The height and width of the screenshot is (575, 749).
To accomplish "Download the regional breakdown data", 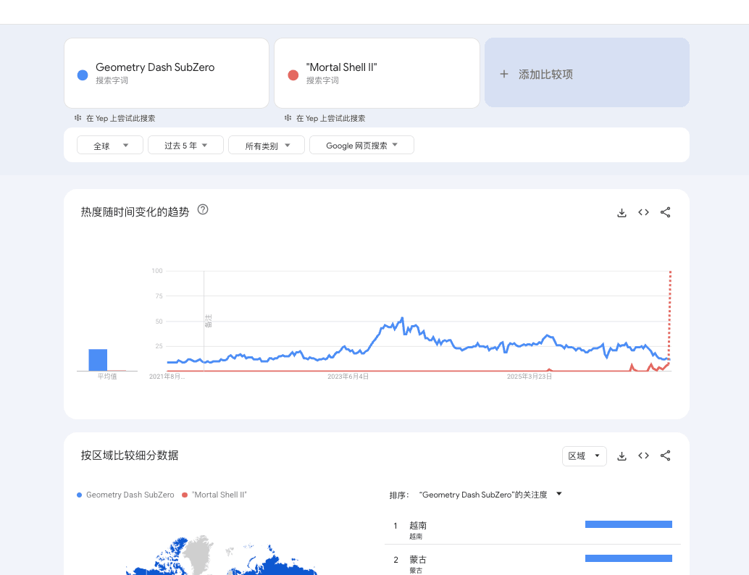I will tap(622, 456).
